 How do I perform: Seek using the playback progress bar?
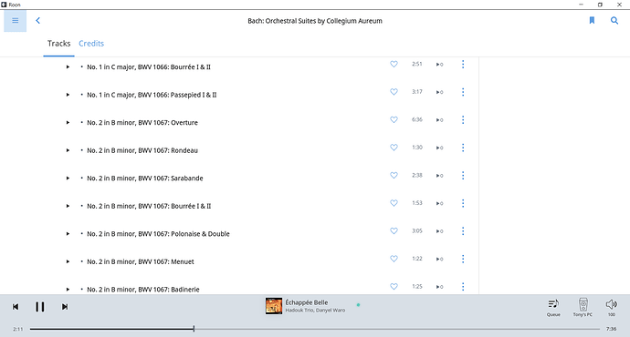(315, 329)
